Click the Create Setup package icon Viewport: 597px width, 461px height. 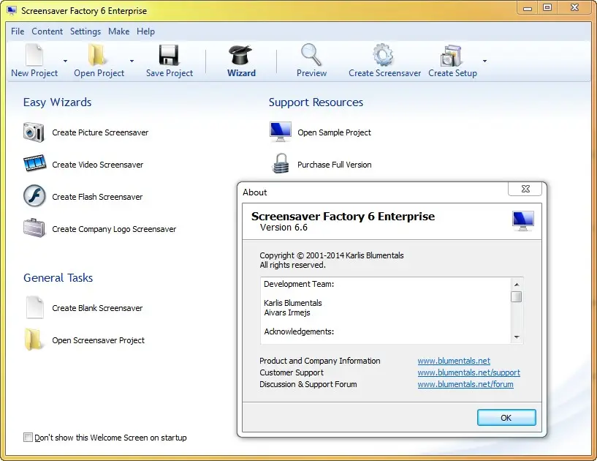tap(451, 56)
